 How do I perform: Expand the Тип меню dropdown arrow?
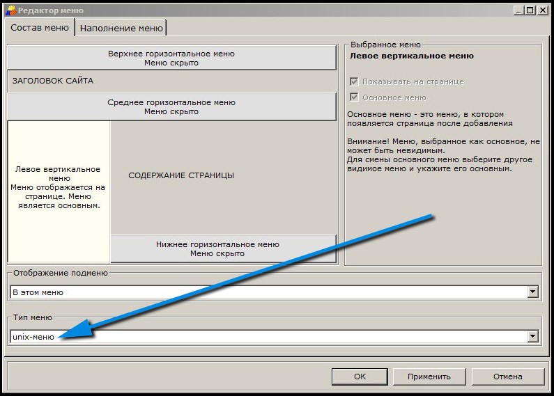pyautogui.click(x=533, y=337)
